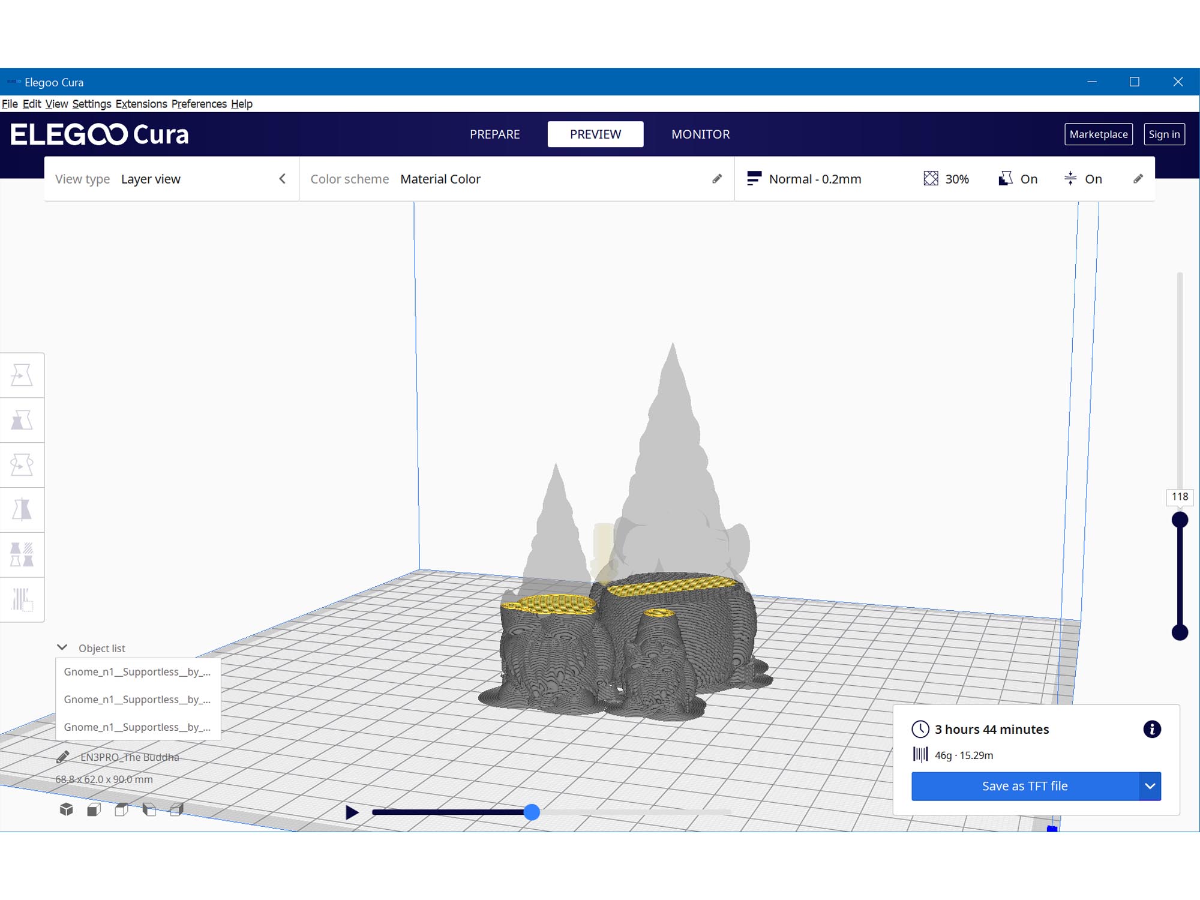Open the Save as TFT file dropdown arrow

click(1150, 786)
